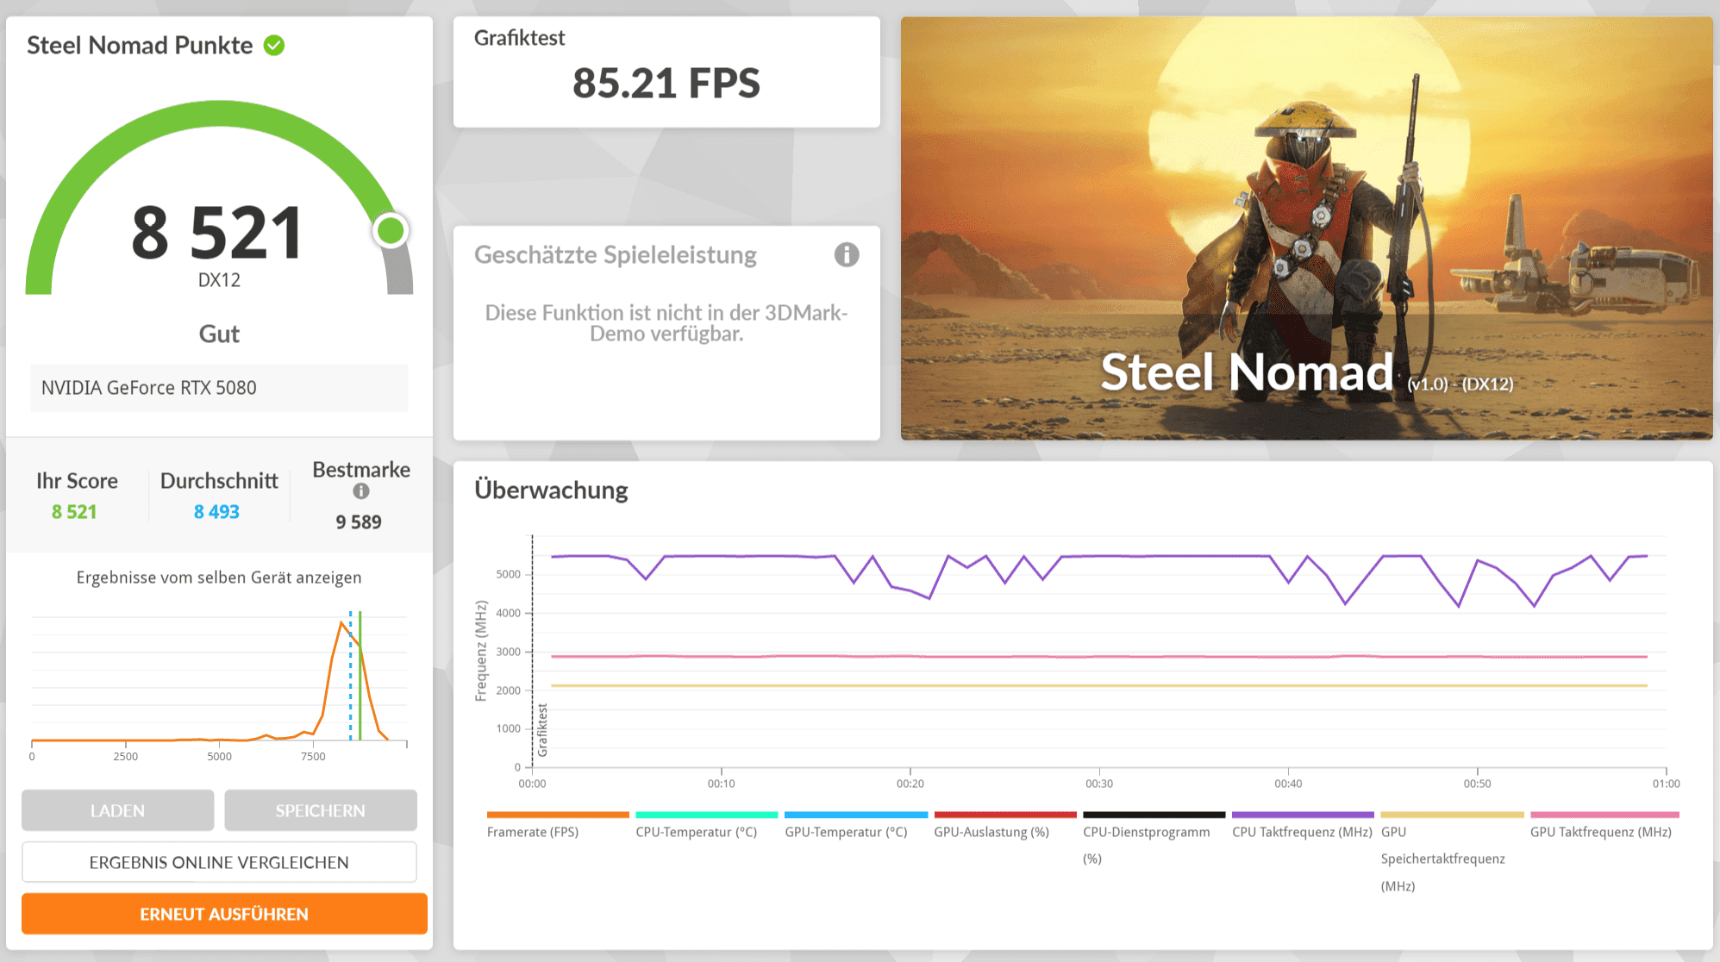Toggle CPU-Dienstprogramm legend entry

pyautogui.click(x=1146, y=832)
